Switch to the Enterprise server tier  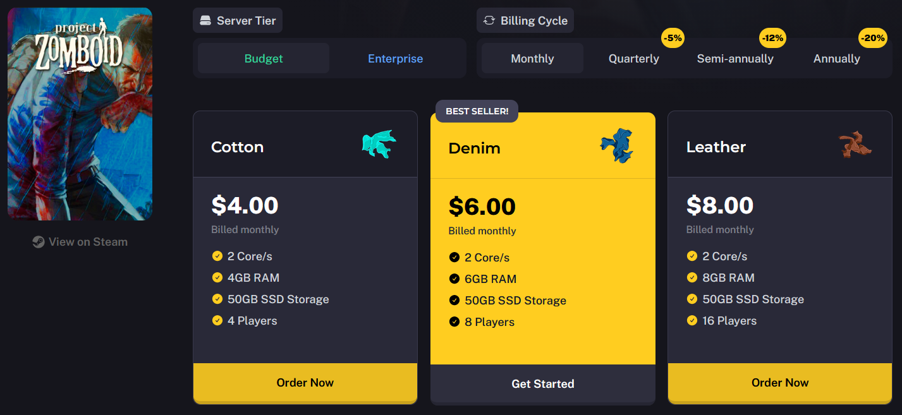[x=395, y=59]
